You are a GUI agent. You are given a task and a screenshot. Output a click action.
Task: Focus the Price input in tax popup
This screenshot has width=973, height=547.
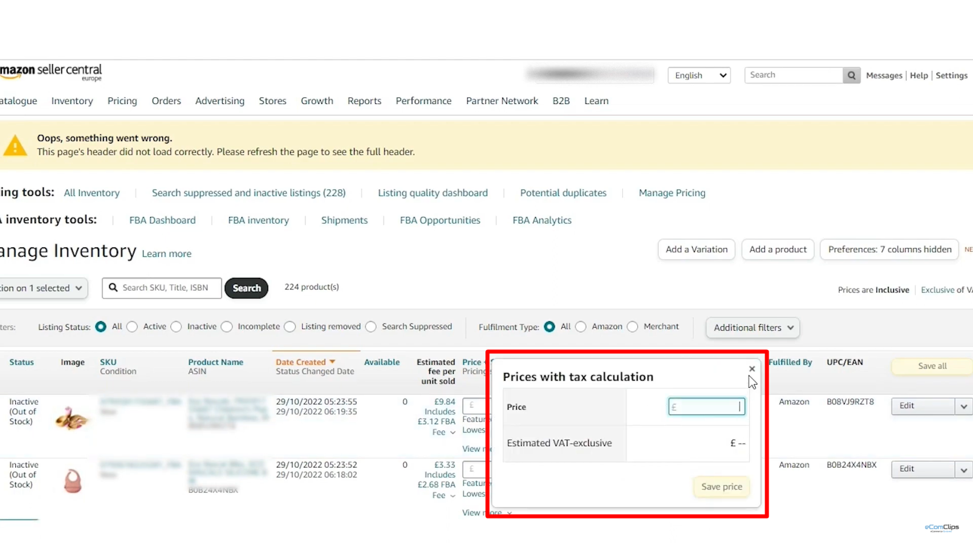click(707, 407)
